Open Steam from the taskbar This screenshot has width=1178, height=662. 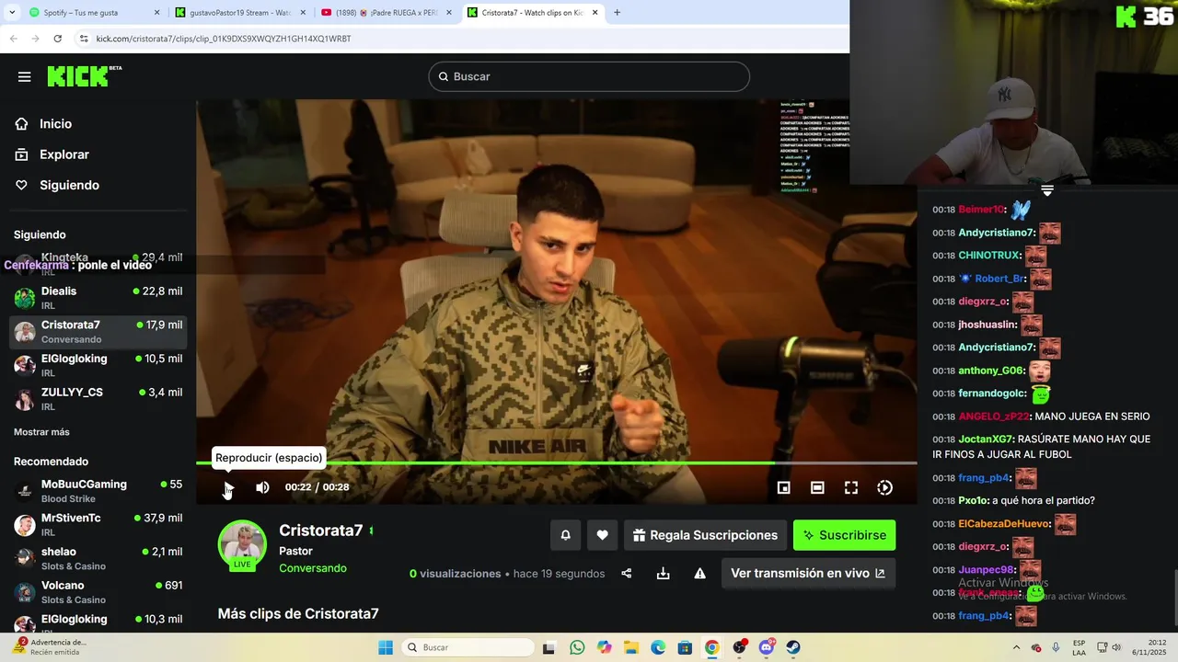coord(793,647)
